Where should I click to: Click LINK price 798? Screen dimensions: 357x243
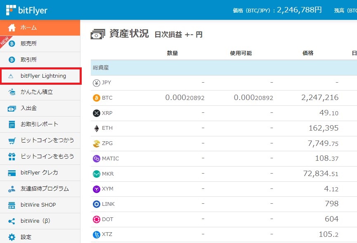pos(332,204)
